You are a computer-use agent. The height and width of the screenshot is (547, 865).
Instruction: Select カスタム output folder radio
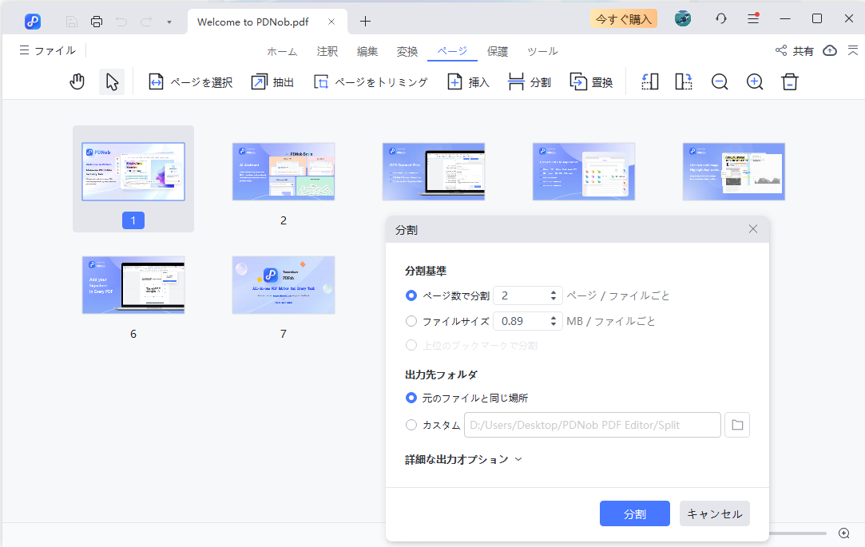point(411,425)
